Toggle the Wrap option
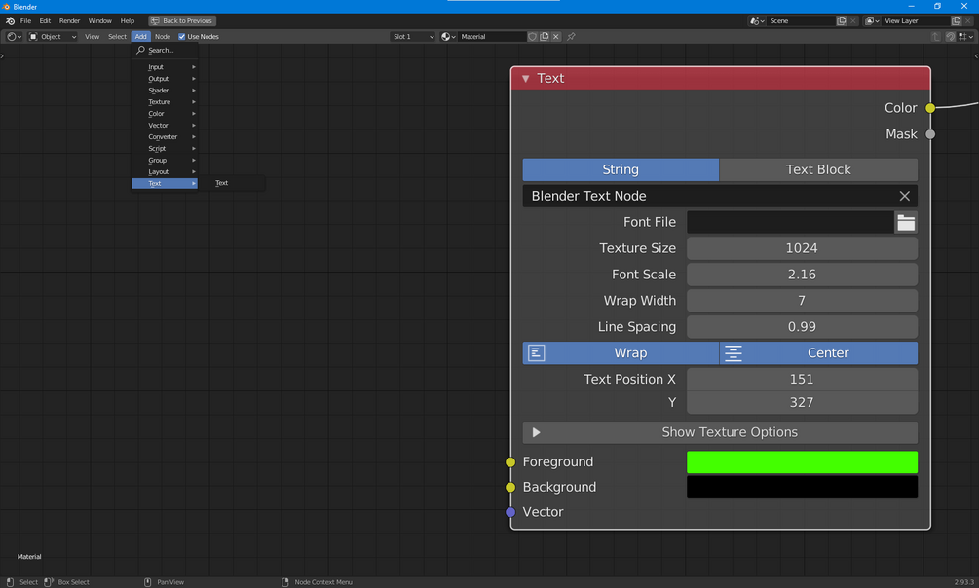 click(x=621, y=353)
